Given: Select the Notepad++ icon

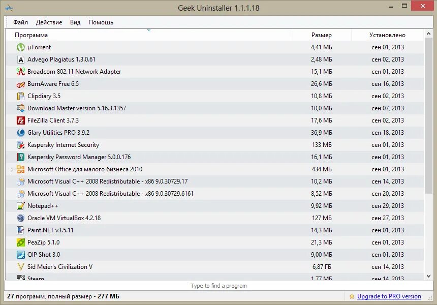Looking at the screenshot, I should (21, 206).
